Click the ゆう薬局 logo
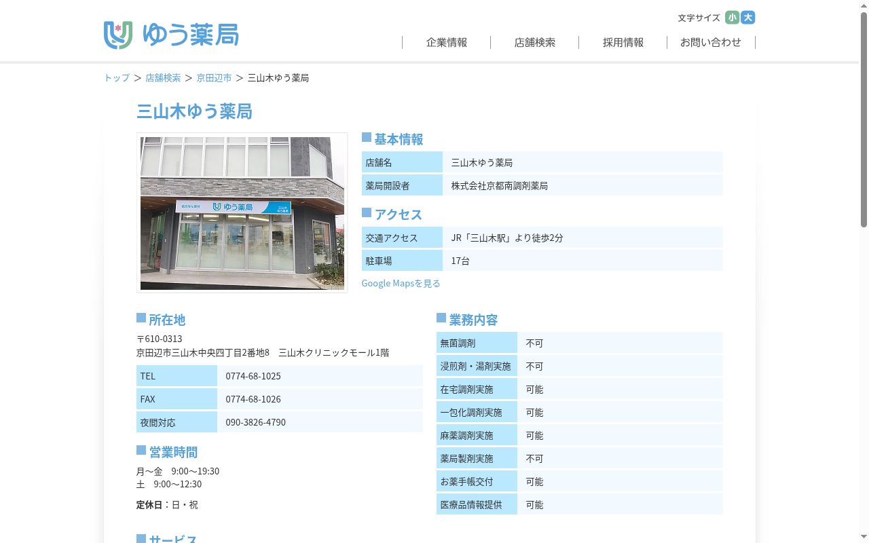The height and width of the screenshot is (543, 869). coord(171,35)
